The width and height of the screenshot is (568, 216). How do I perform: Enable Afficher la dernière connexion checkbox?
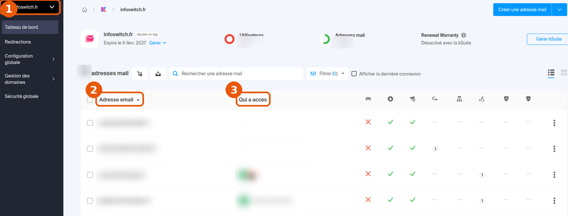point(354,74)
